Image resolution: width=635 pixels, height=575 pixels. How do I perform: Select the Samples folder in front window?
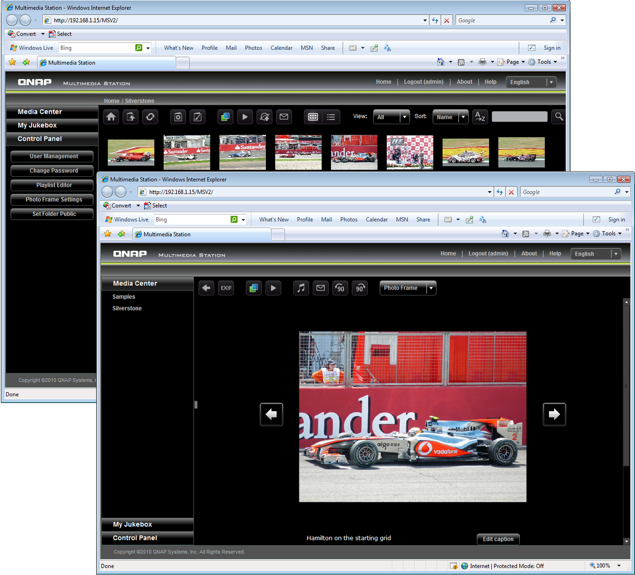(x=124, y=297)
